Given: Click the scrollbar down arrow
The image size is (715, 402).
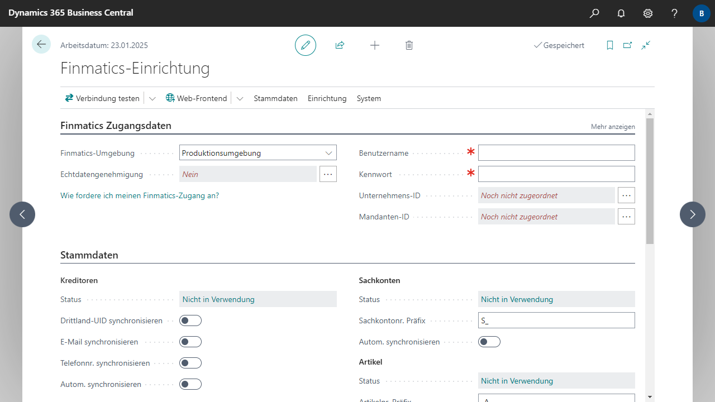Looking at the screenshot, I should tap(650, 397).
